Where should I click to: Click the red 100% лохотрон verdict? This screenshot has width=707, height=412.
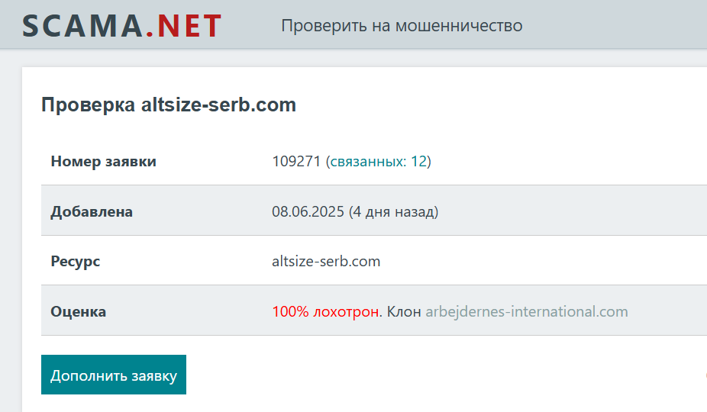[x=326, y=311]
